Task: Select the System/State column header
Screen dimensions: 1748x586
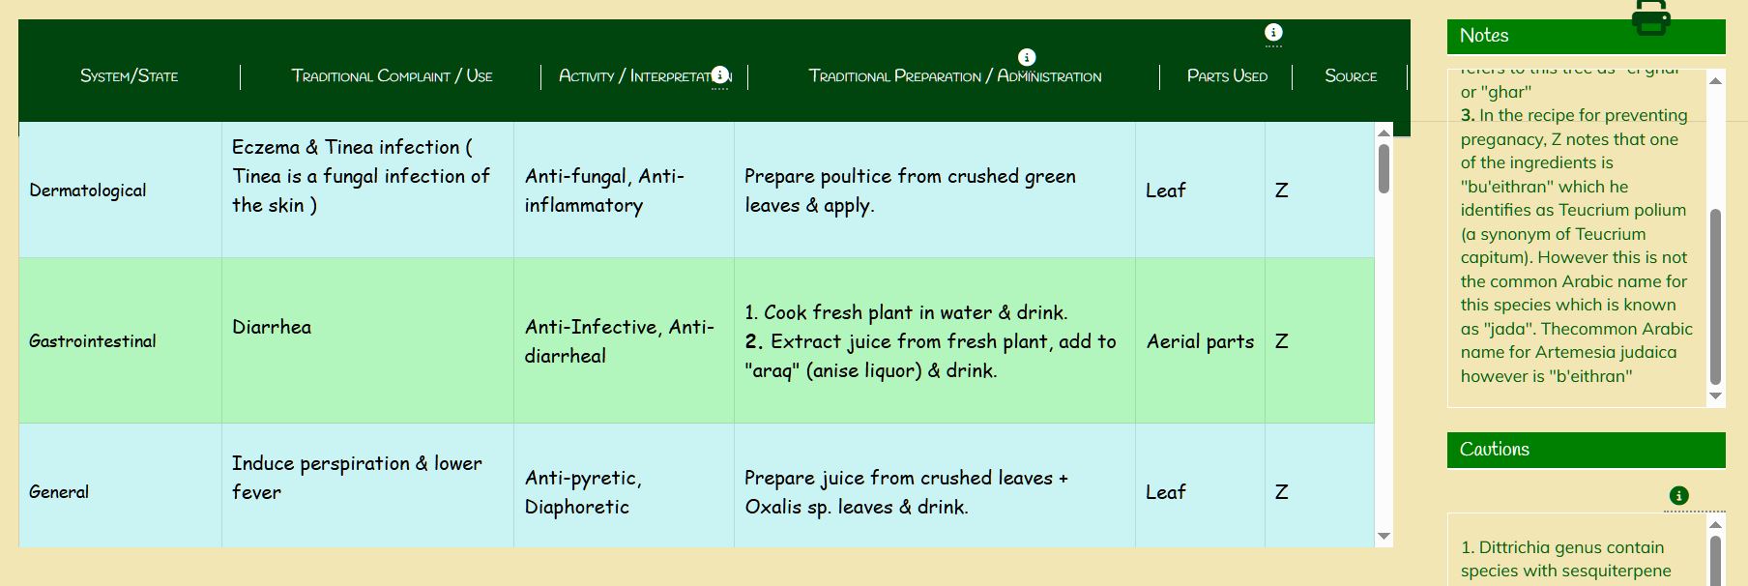Action: pyautogui.click(x=129, y=76)
